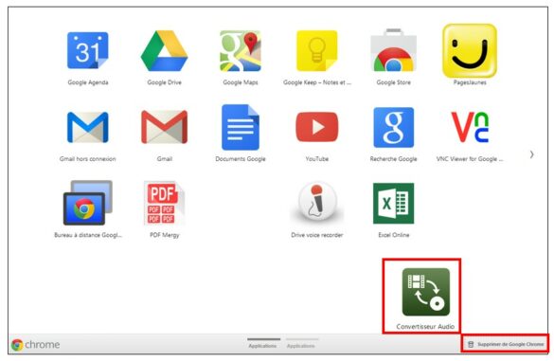The width and height of the screenshot is (554, 361).
Task: Open the Google Maps app
Action: (x=241, y=50)
